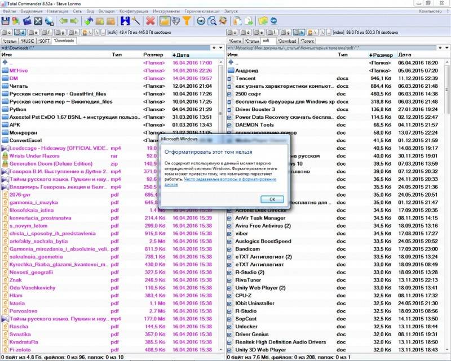Click the yellow folder with arrow icon
Image resolution: width=451 pixels, height=361 pixels.
(263, 21)
